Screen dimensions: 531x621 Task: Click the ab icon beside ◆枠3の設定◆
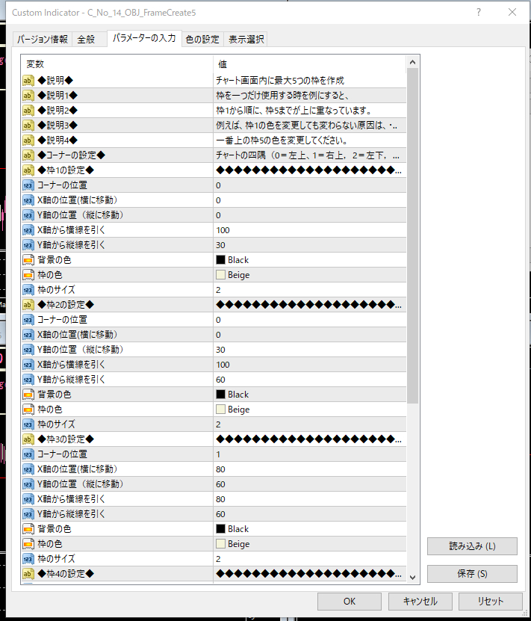point(28,439)
